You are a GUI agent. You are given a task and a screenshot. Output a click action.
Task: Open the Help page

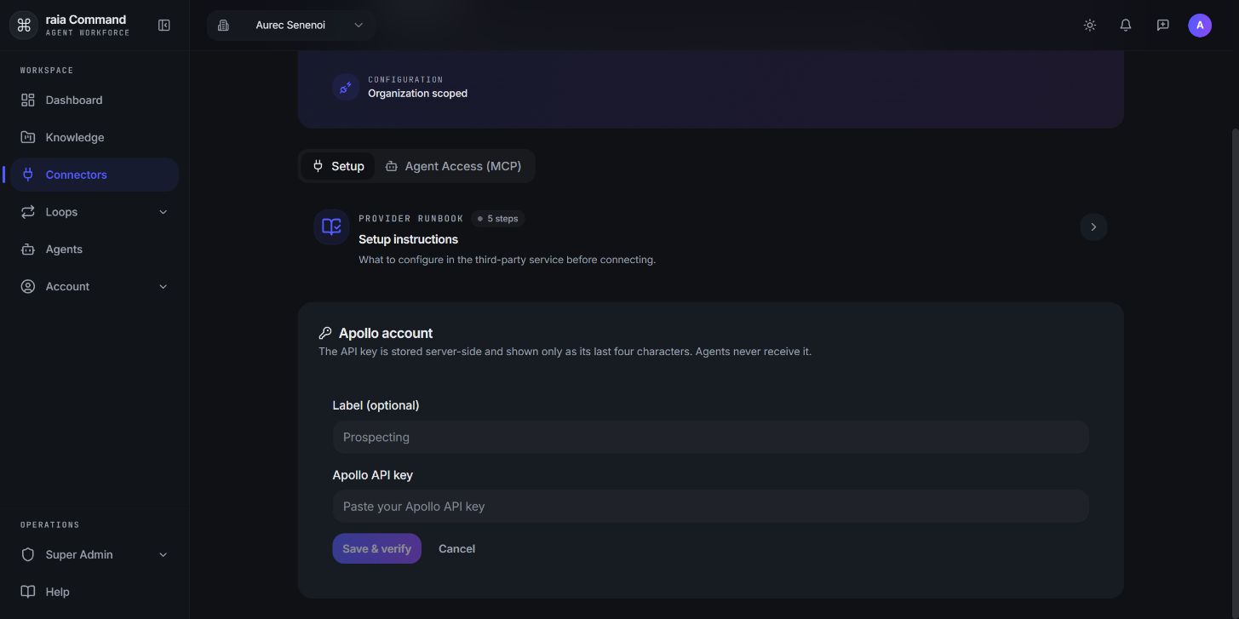[95, 592]
